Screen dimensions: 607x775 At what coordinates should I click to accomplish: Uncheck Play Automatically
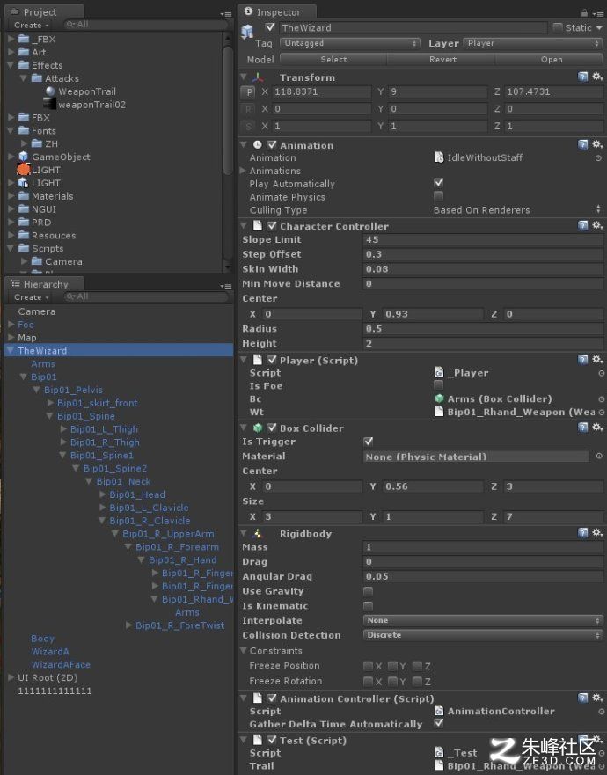point(438,183)
